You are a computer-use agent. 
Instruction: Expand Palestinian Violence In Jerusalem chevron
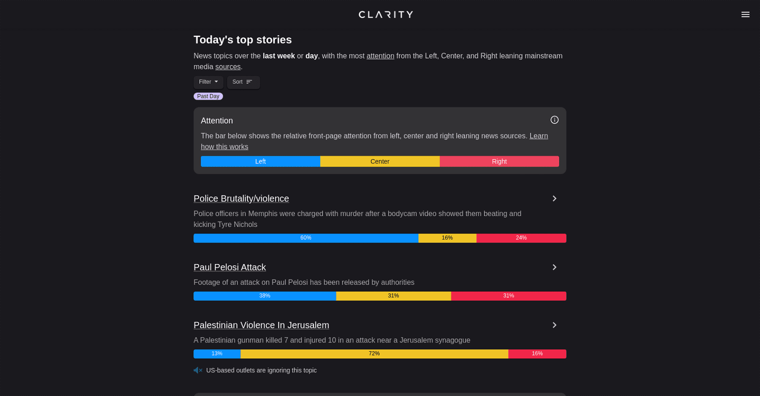pyautogui.click(x=554, y=325)
